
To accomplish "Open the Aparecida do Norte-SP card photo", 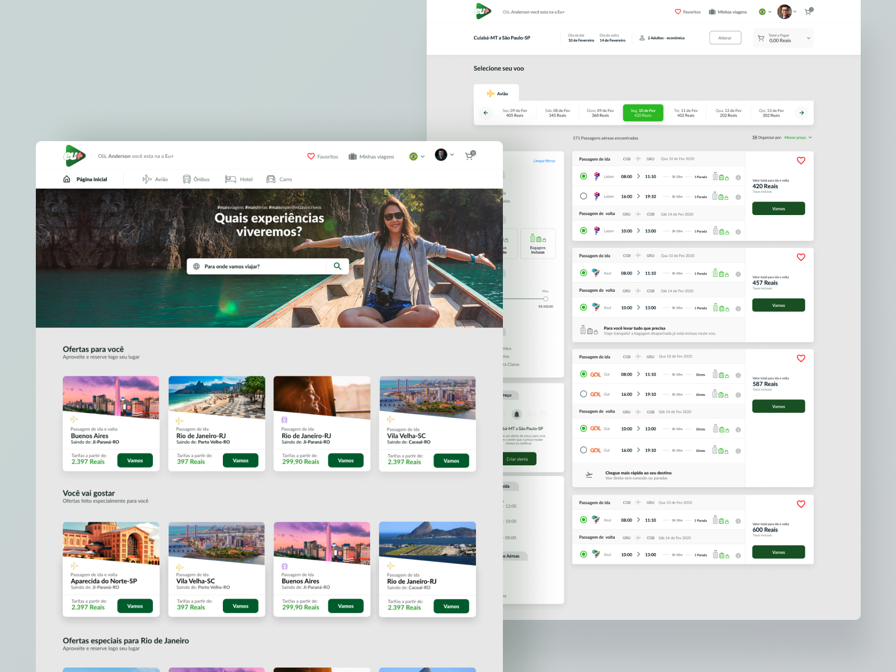I will coord(111,544).
